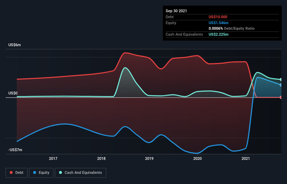Select the 2017 x-axis label
287x184 pixels.
tap(53, 158)
